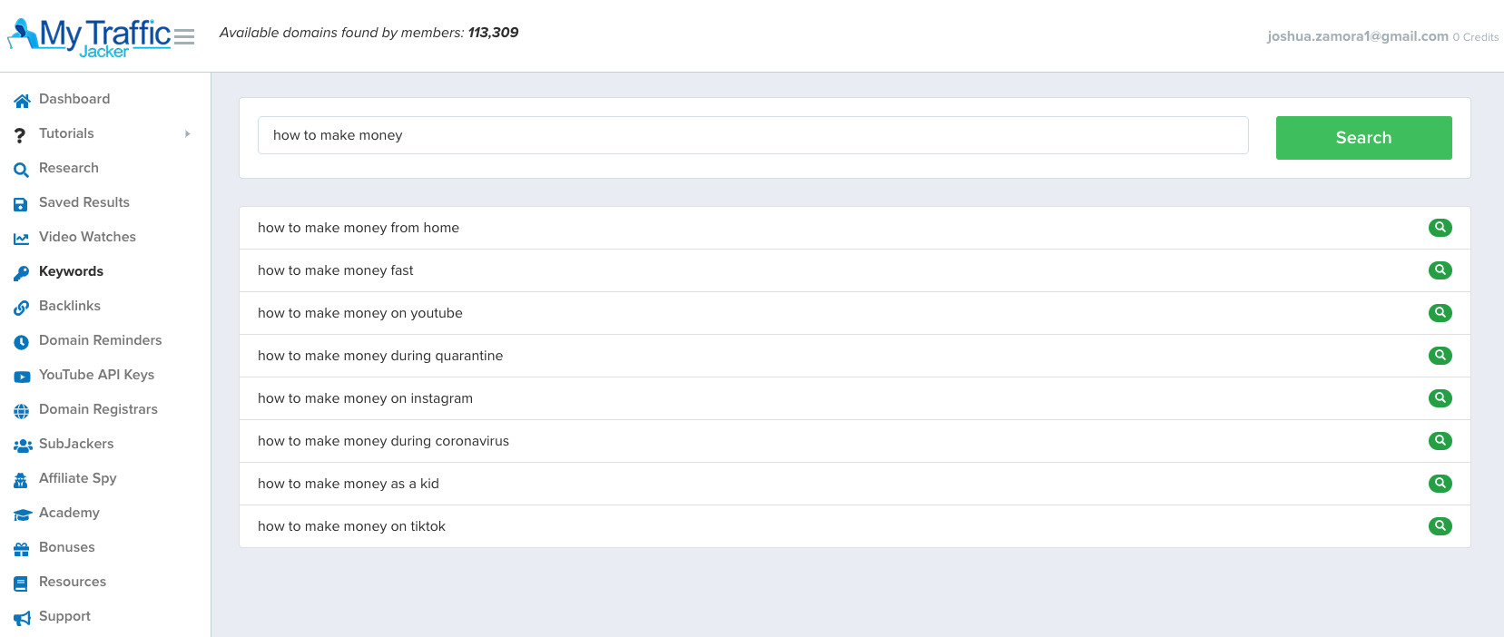Search icon for 'during coronavirus' suggestion

(x=1440, y=441)
